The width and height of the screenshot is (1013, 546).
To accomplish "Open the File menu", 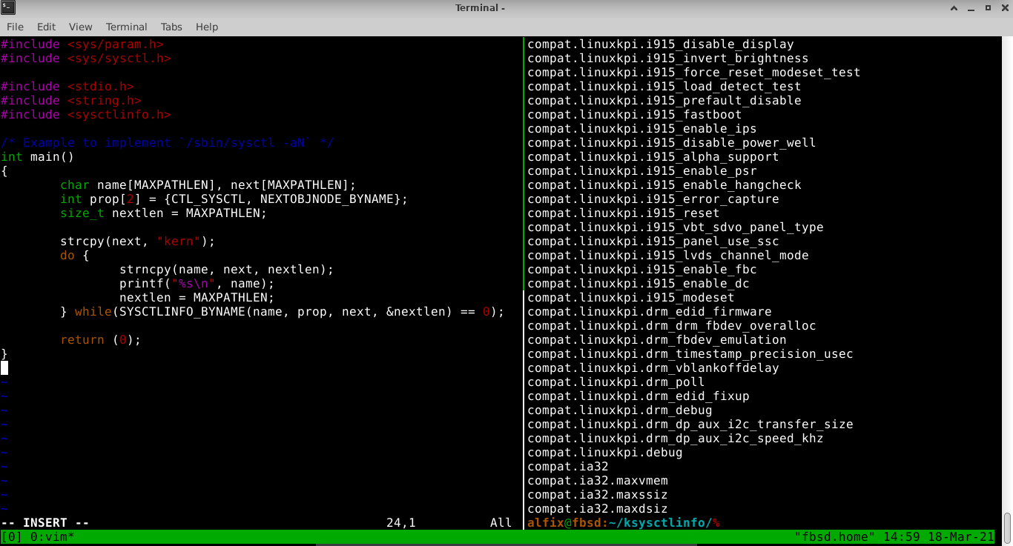I will 15,27.
